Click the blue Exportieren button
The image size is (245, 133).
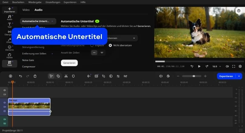tap(226, 76)
